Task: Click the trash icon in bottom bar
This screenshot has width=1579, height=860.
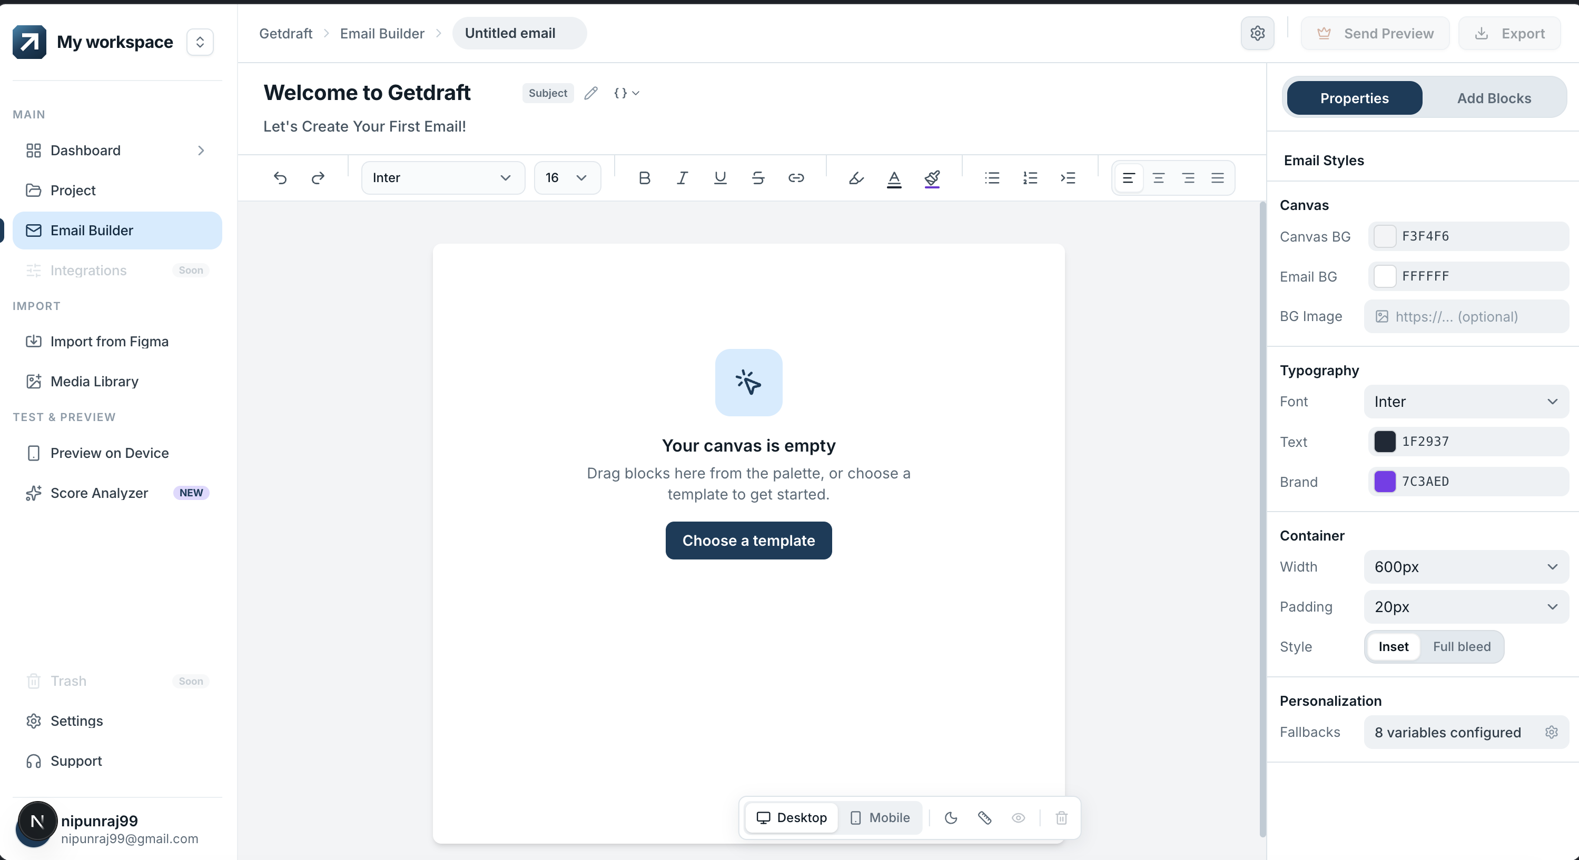Action: 1062,818
